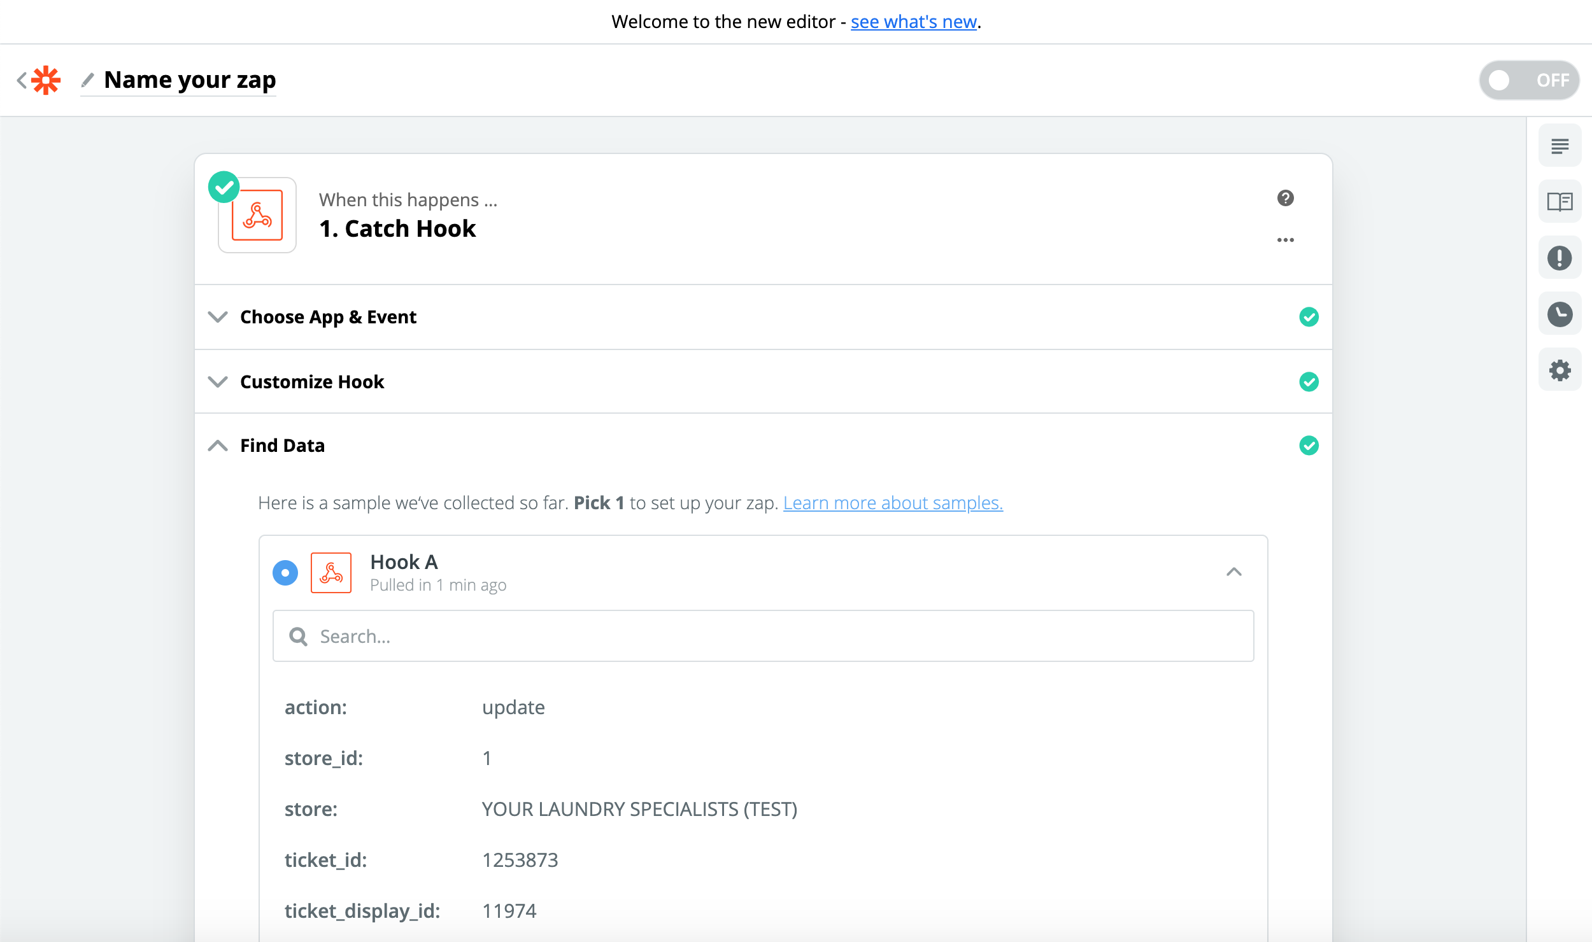
Task: Show the exclamation alerts sidebar icon
Action: 1560,258
